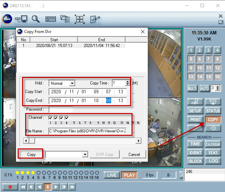Open EVENT search

coord(195,153)
